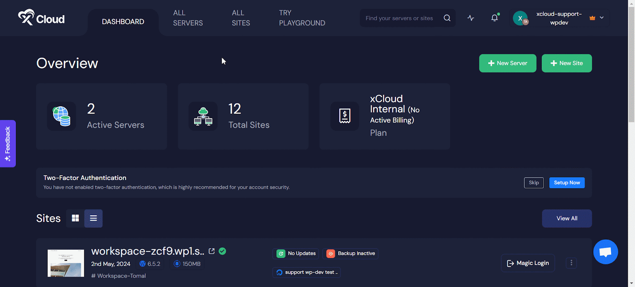Click the scrollbar up arrow
This screenshot has width=635, height=287.
(x=631, y=3)
